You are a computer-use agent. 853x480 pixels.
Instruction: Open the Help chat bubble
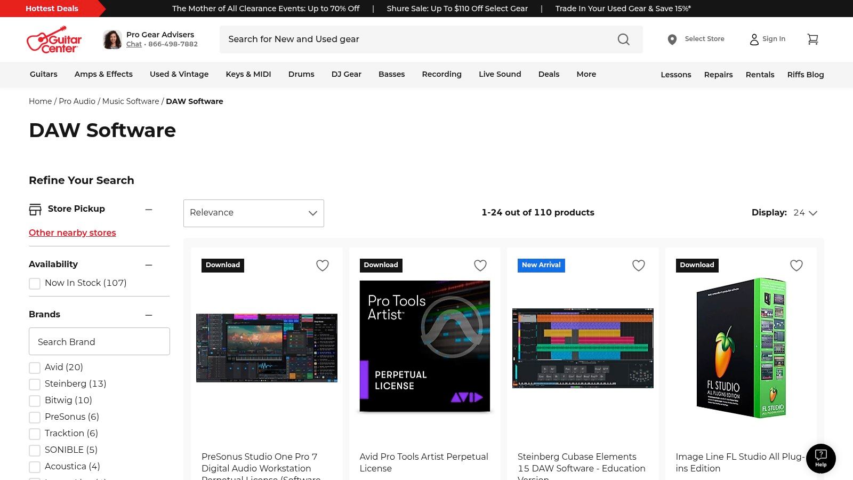[820, 458]
